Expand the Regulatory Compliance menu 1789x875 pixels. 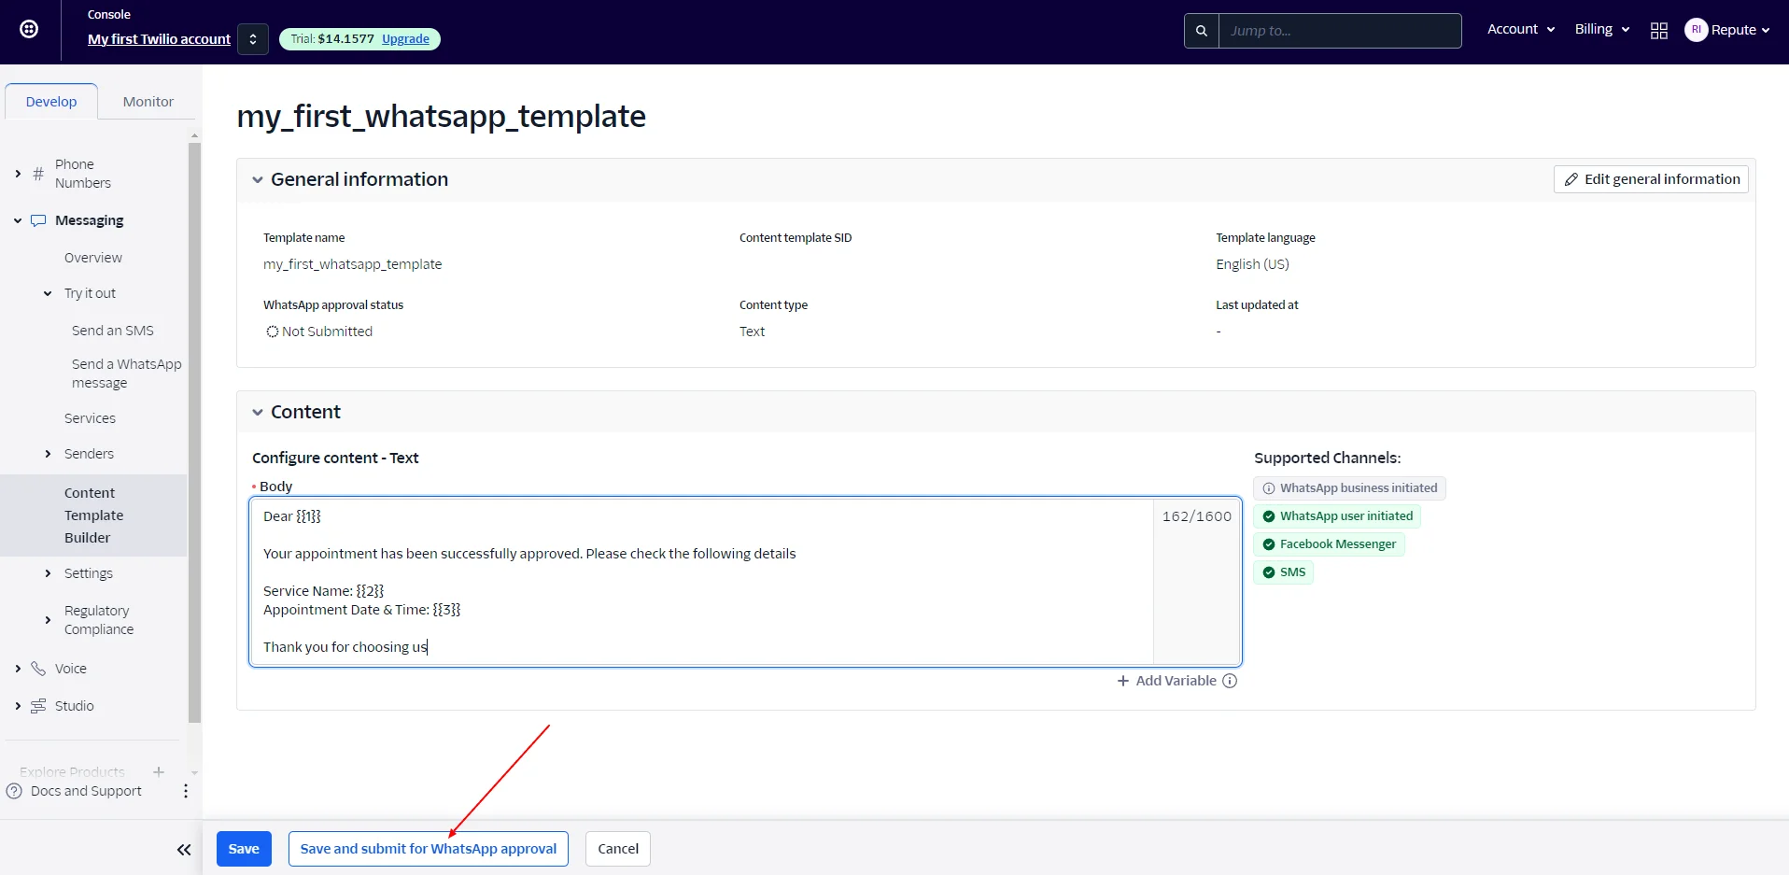(48, 620)
